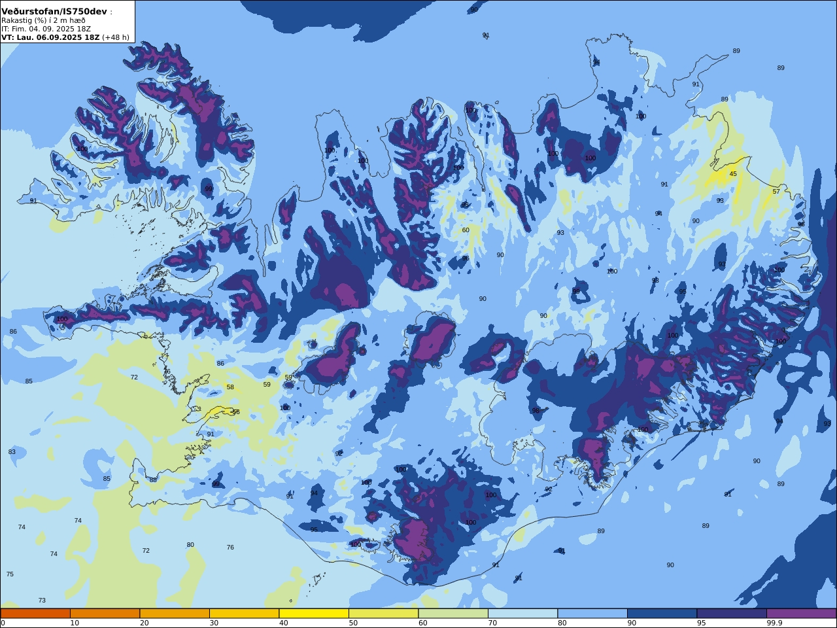Click the "73" humidity value on the map

[42, 601]
